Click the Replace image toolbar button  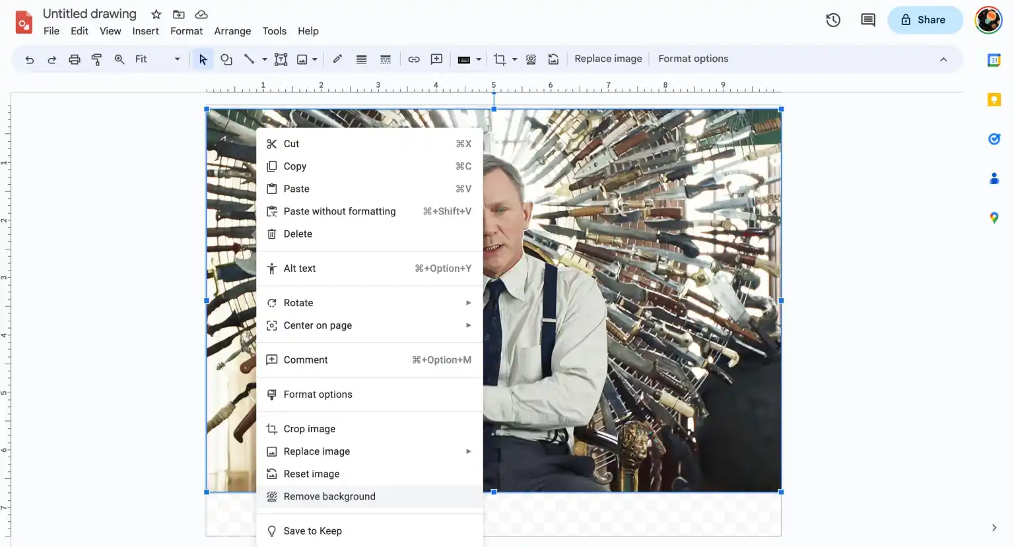[x=608, y=59]
